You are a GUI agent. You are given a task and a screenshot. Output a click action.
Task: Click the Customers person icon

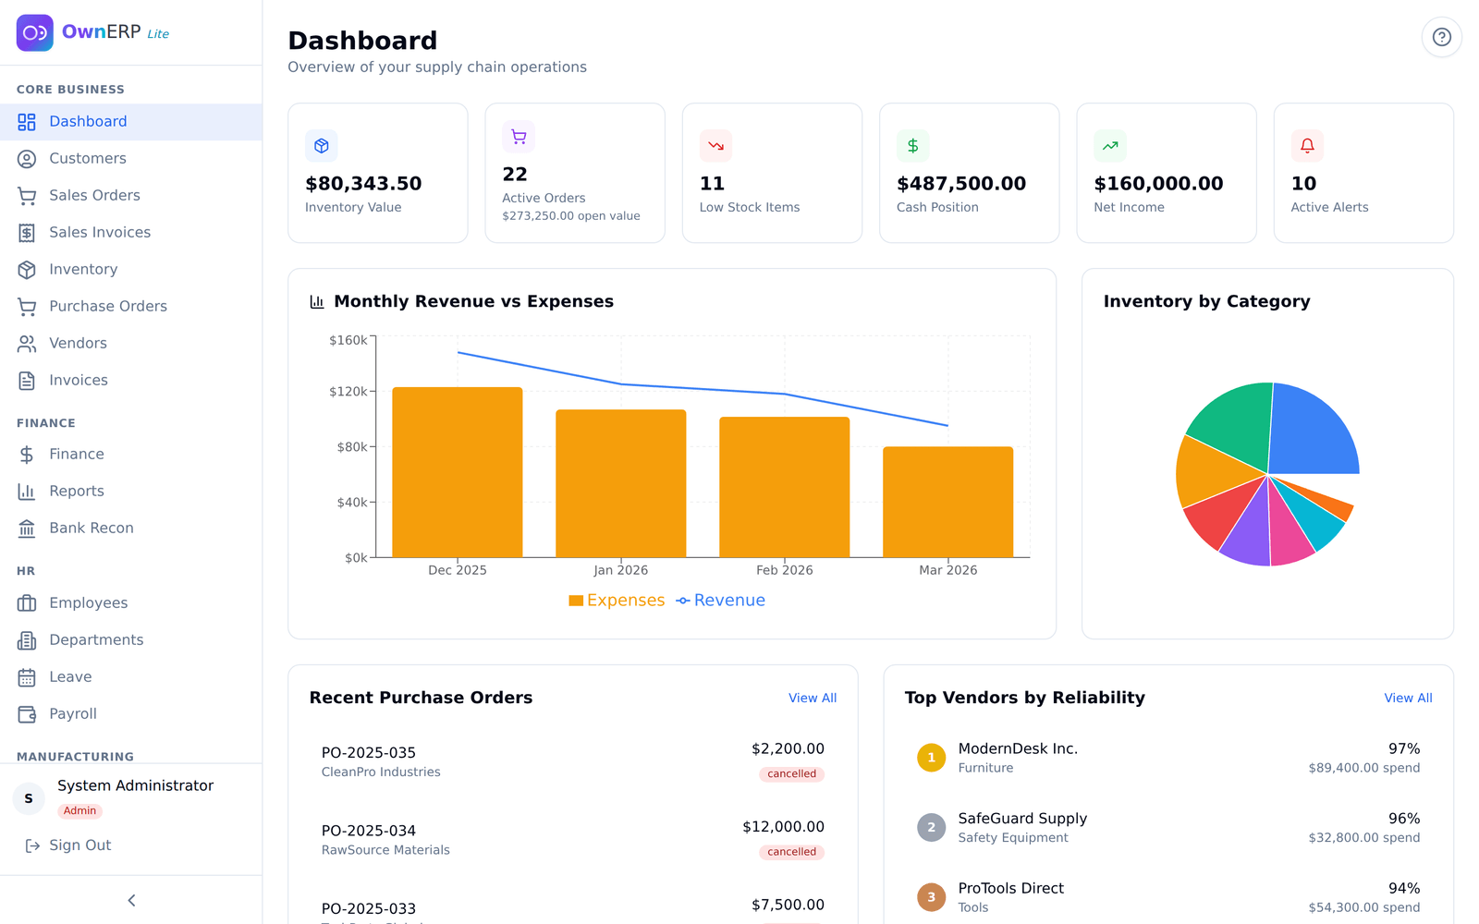[27, 159]
